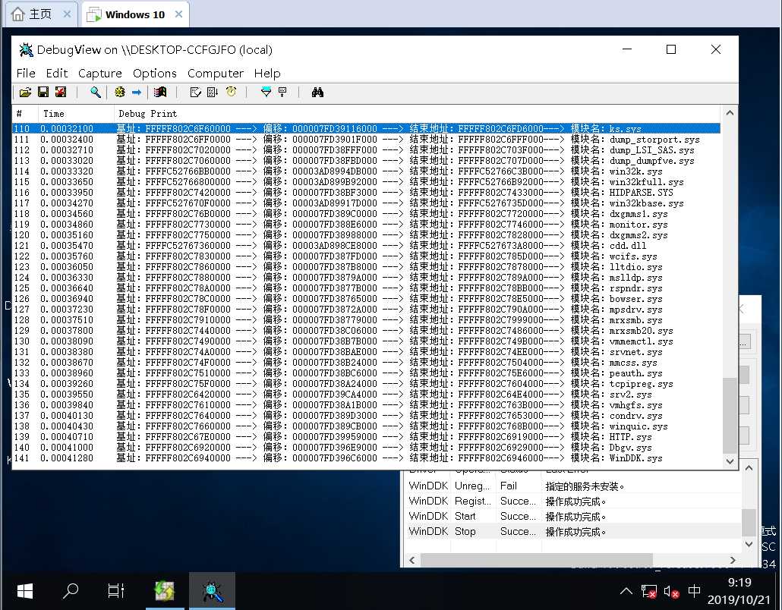Click background window list scrollbar up arrow

coord(749,468)
